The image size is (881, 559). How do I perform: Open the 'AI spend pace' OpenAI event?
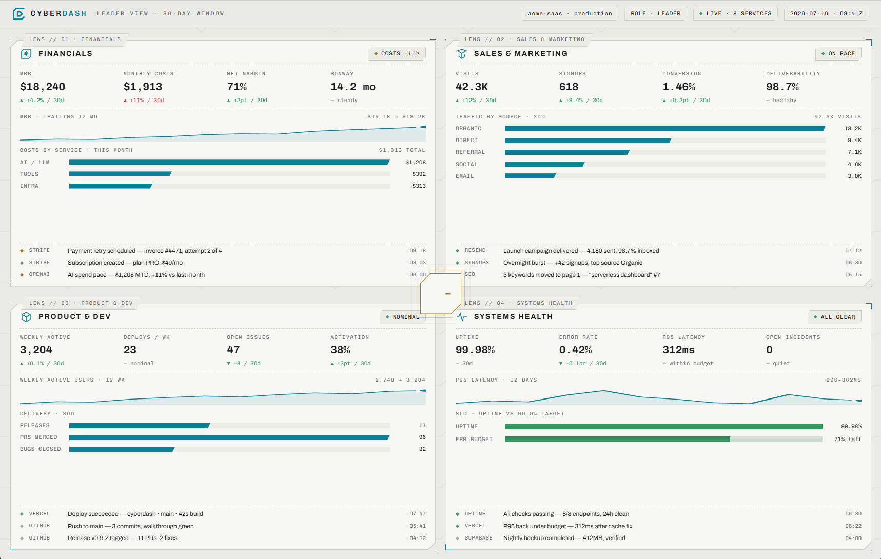coord(223,275)
